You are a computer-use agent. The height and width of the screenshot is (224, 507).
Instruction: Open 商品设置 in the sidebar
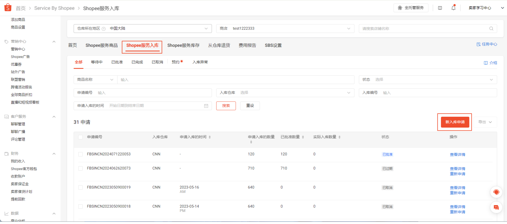[x=18, y=27]
